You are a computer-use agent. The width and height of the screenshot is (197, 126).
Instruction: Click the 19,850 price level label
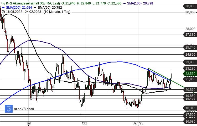coord(190,96)
